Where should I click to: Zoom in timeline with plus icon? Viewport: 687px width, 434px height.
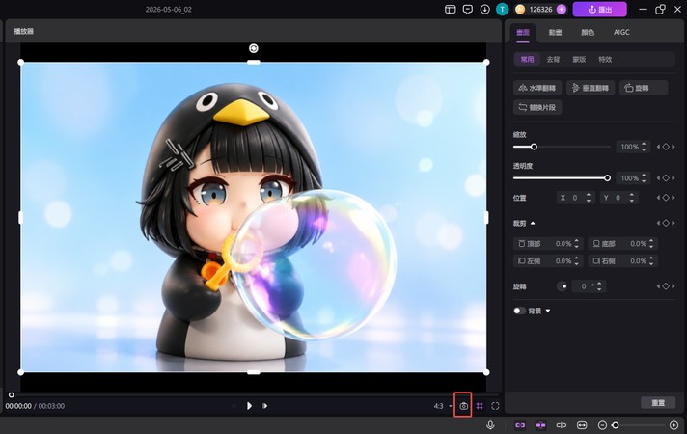point(674,425)
